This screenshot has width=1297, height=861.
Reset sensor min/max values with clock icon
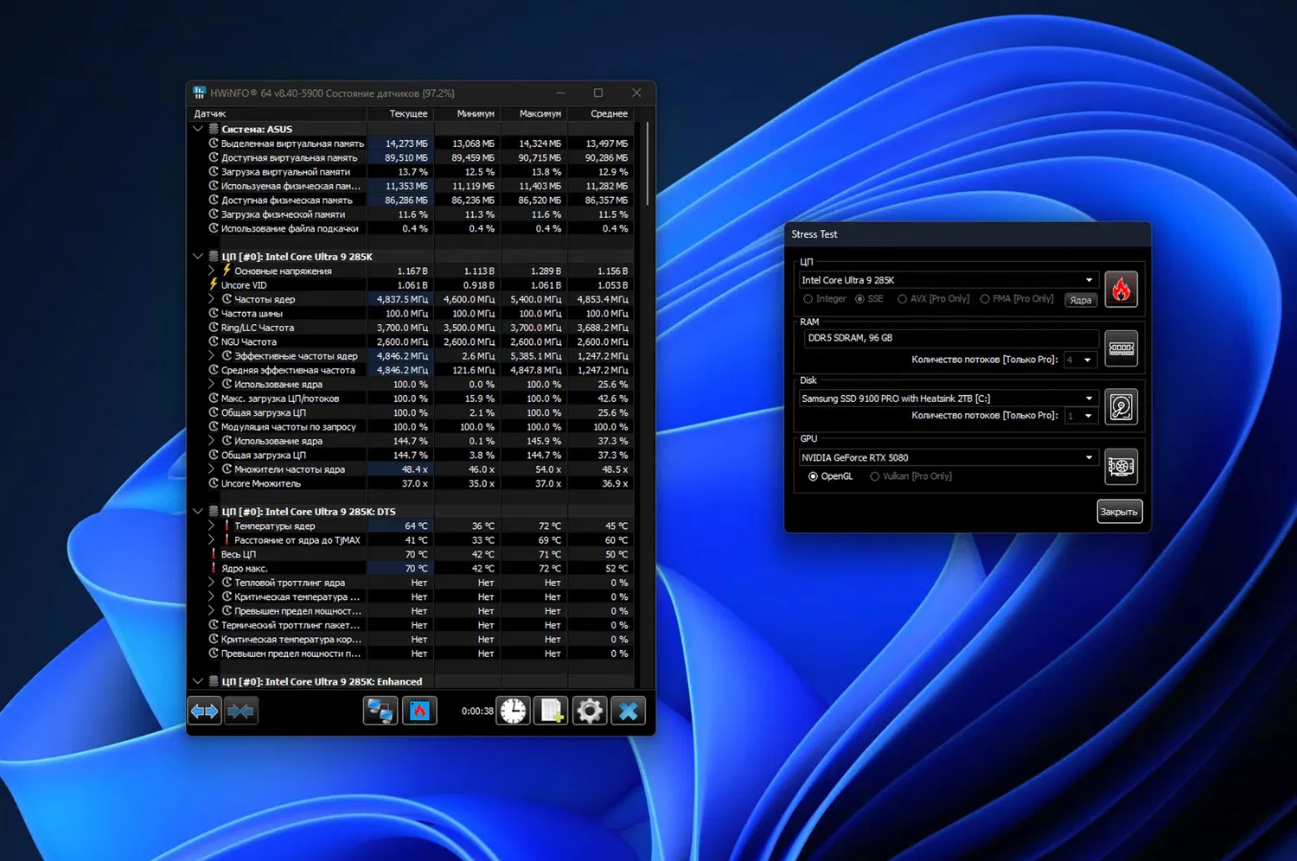pos(514,711)
